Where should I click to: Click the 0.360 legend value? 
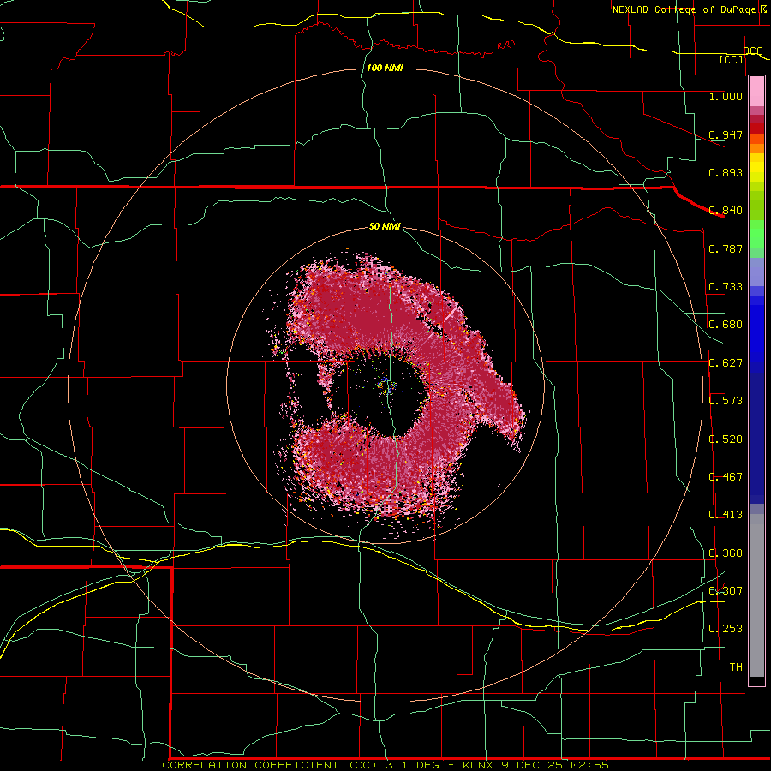(x=726, y=553)
